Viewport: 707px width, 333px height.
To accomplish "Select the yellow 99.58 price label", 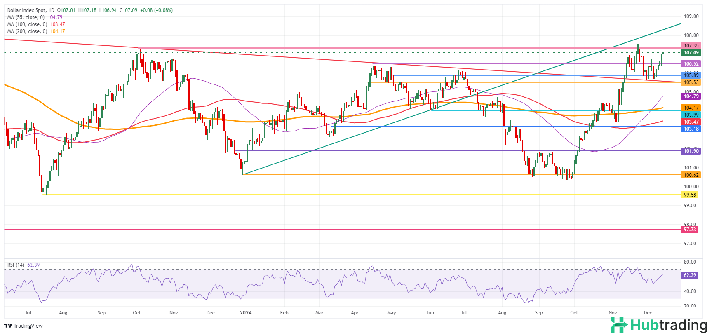I will [690, 195].
